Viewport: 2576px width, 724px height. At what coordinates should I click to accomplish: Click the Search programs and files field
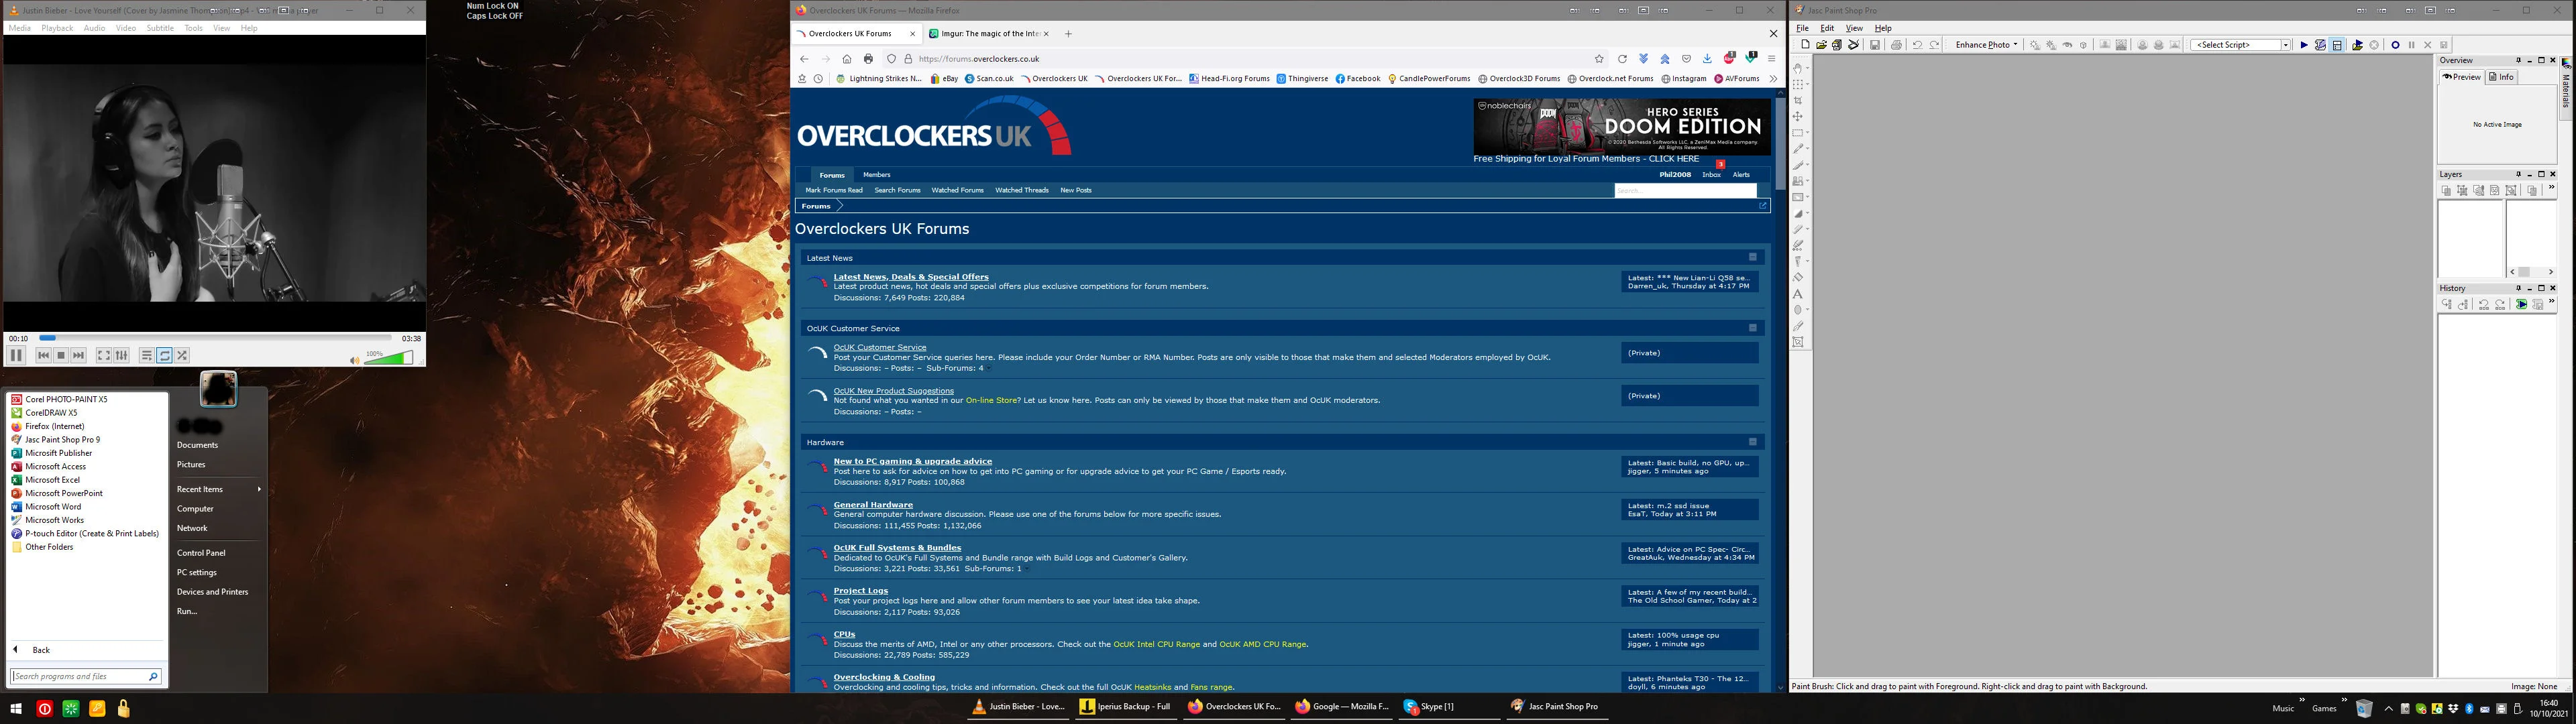[86, 676]
